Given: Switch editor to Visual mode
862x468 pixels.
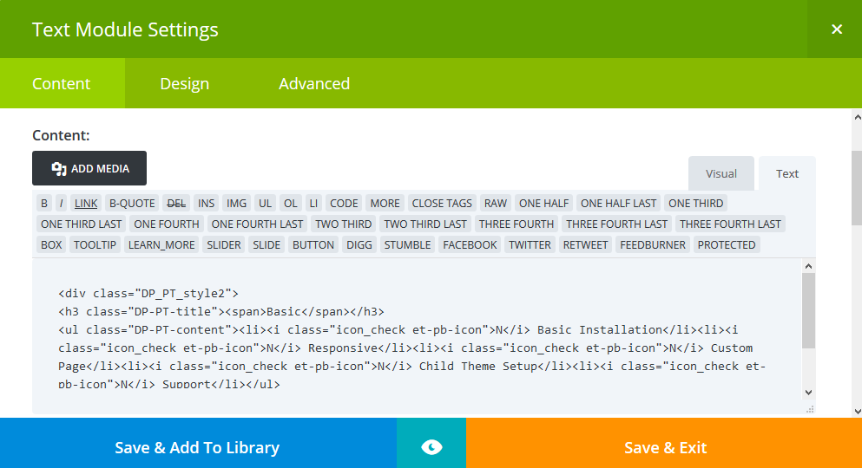Looking at the screenshot, I should [x=721, y=173].
